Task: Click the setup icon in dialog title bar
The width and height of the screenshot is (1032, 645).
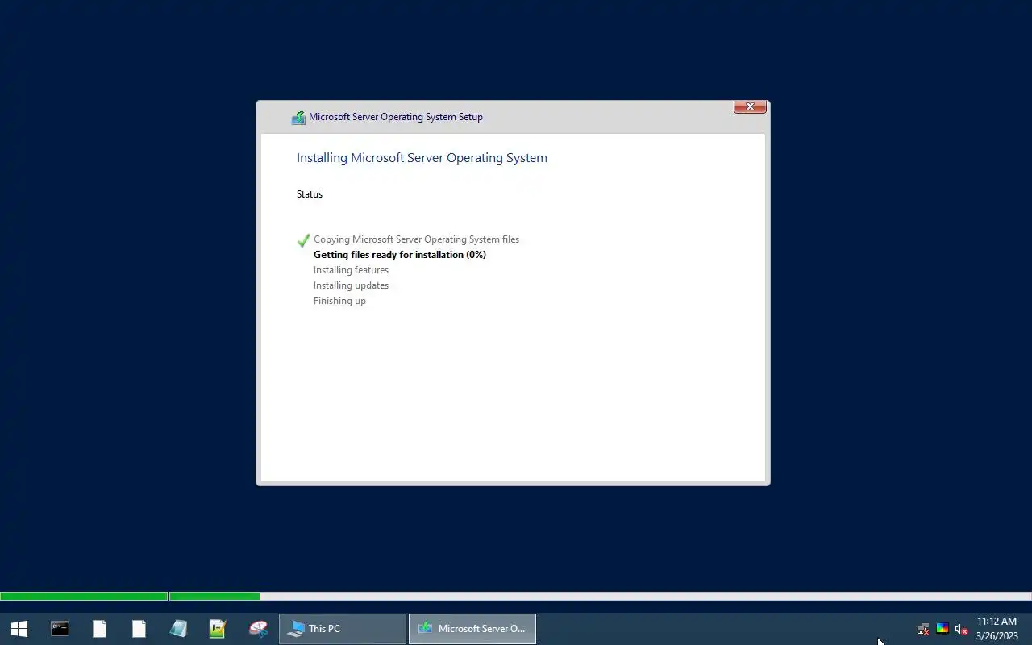Action: tap(298, 118)
